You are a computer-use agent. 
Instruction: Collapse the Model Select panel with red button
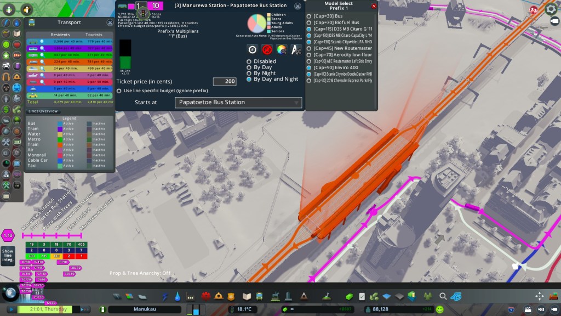374,7
